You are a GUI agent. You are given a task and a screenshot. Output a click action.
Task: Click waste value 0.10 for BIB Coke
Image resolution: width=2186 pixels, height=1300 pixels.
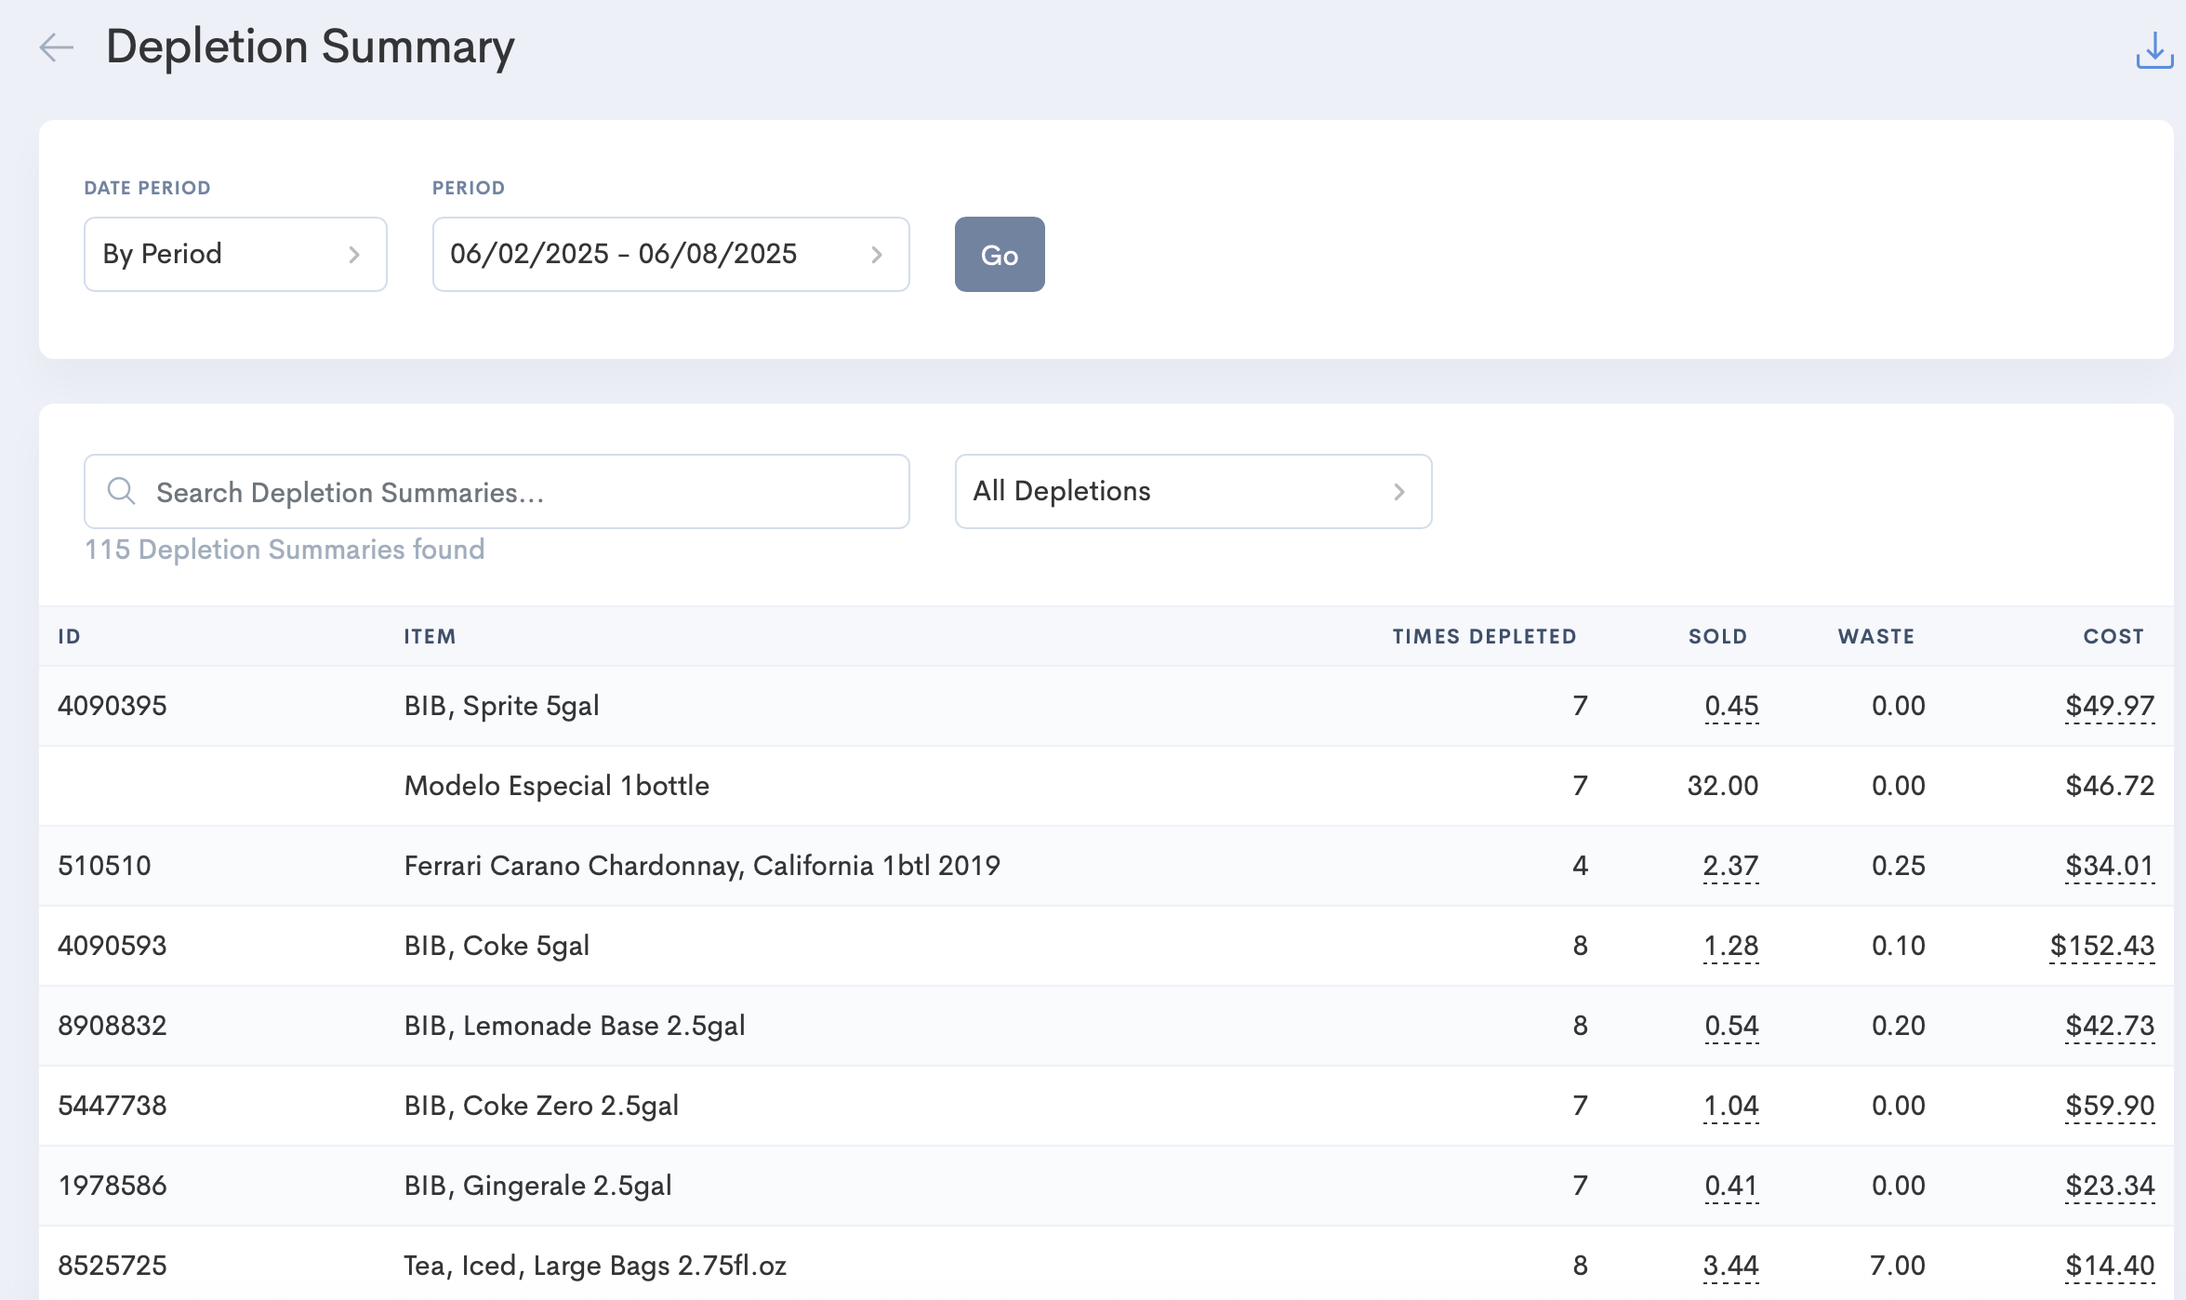coord(1899,946)
